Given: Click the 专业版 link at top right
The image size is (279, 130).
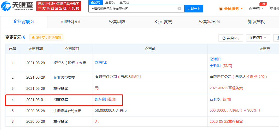Looking at the screenshot, I should click(274, 9).
